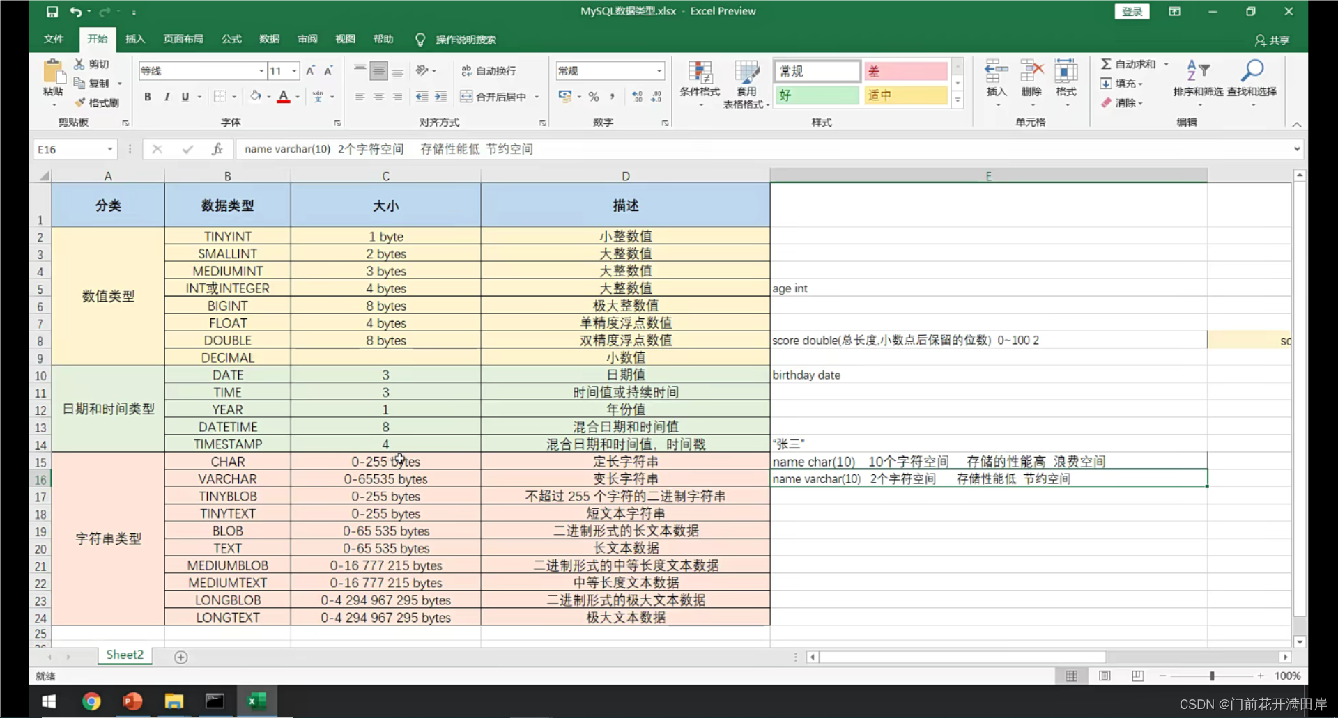The image size is (1338, 718).
Task: Apply the 差 (Bad) cell style
Action: point(906,71)
